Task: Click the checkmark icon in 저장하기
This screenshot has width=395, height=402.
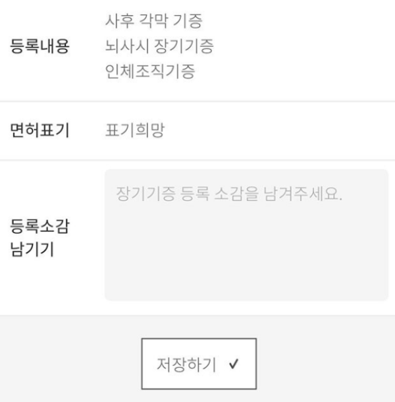Action: click(x=234, y=364)
